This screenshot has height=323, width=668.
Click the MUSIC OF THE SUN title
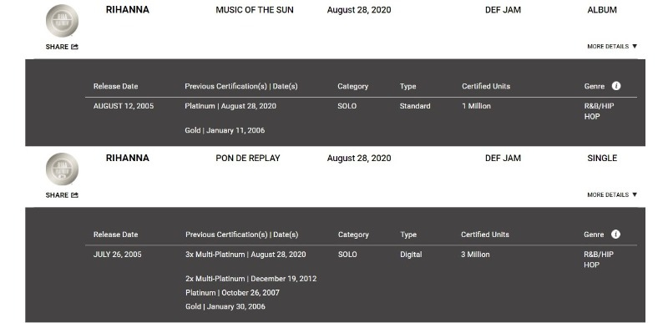coord(255,10)
